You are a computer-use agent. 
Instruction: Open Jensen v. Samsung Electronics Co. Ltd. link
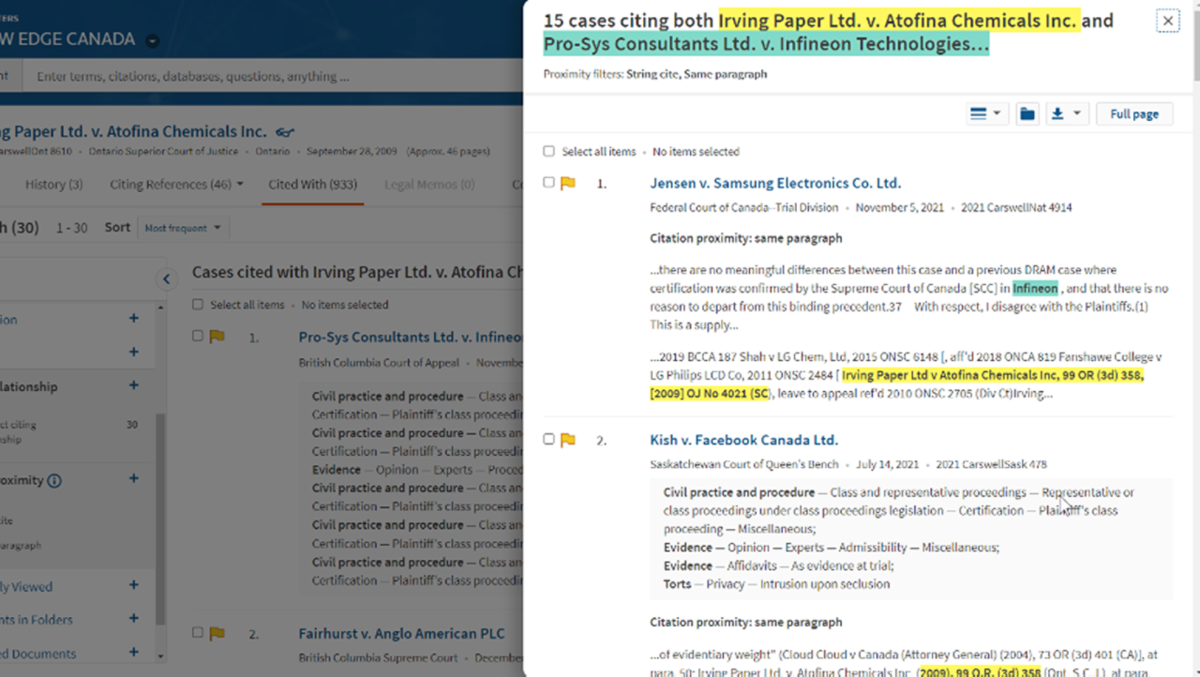pyautogui.click(x=774, y=184)
